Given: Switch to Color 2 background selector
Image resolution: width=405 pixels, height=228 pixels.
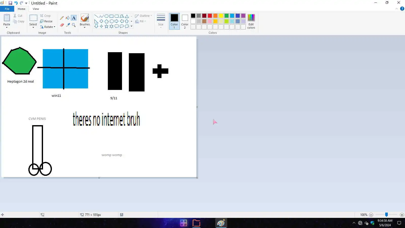Looking at the screenshot, I should coord(185,21).
